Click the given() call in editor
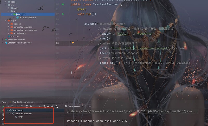This screenshot has height=126, width=208. (90, 24)
